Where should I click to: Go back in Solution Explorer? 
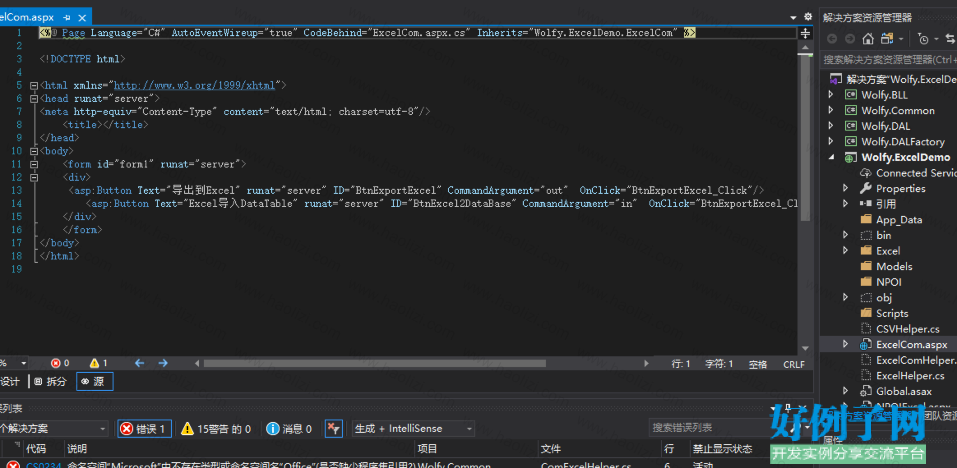[x=832, y=39]
